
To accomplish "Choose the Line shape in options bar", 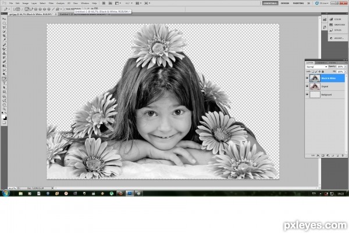I will point(54,9).
